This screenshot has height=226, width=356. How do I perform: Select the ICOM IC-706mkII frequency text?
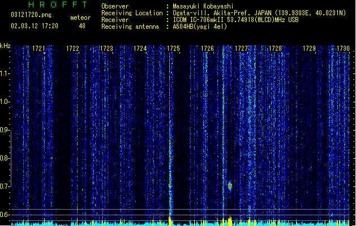pyautogui.click(x=235, y=20)
